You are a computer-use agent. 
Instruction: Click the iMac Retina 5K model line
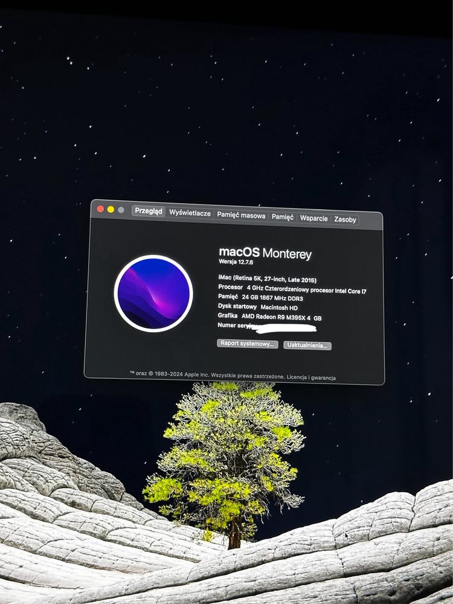[268, 278]
